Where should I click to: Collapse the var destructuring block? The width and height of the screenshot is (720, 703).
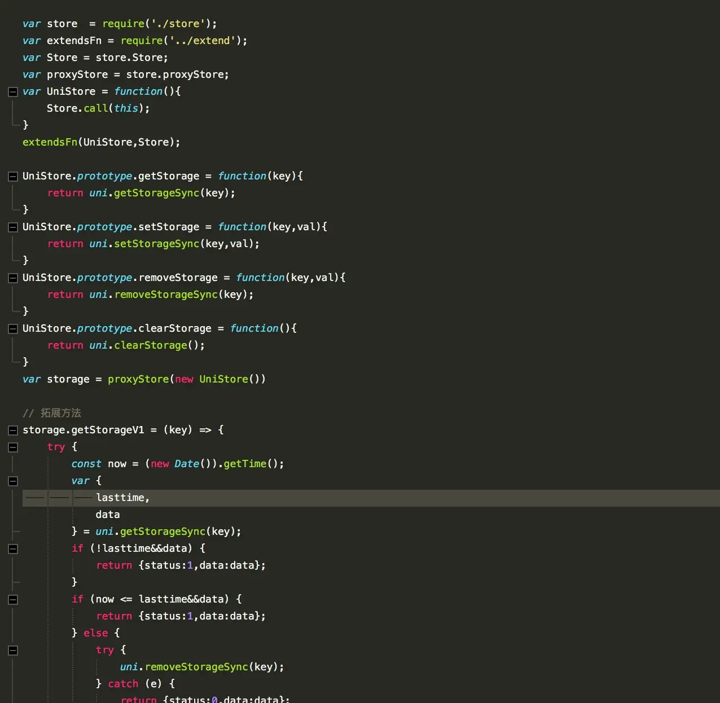[13, 481]
